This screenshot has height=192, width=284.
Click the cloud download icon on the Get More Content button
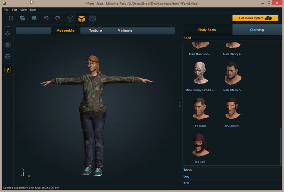pos(268,18)
